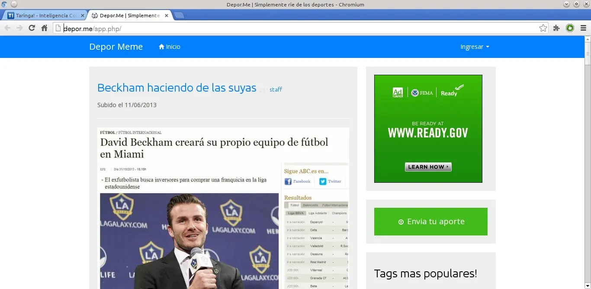The width and height of the screenshot is (591, 289).
Task: Close the Taringa! tab
Action: click(83, 16)
